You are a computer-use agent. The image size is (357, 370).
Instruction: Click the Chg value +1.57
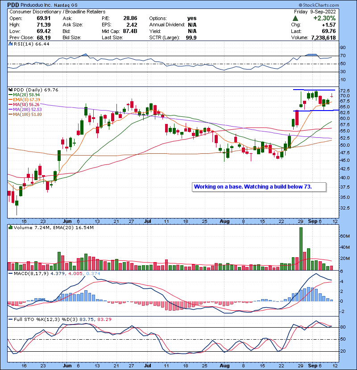(329, 25)
